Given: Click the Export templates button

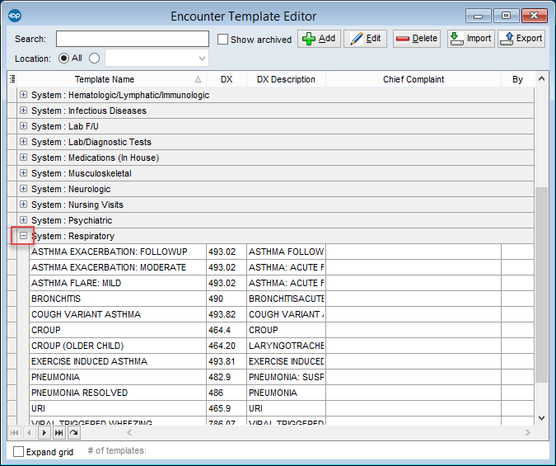Looking at the screenshot, I should pyautogui.click(x=521, y=39).
